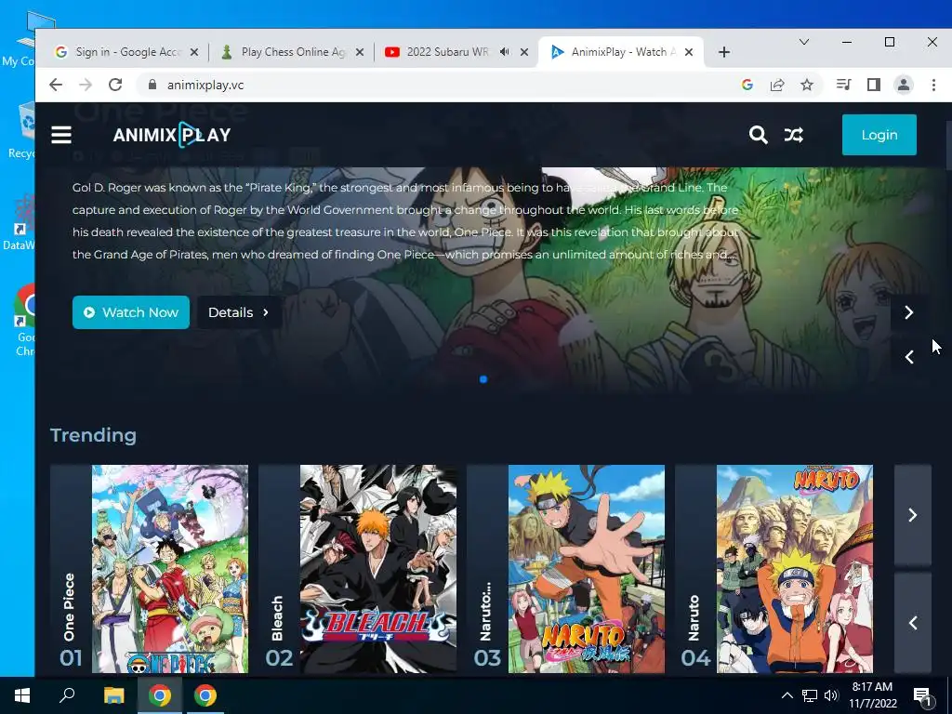Open a new browser tab
This screenshot has height=714, width=952.
click(723, 52)
